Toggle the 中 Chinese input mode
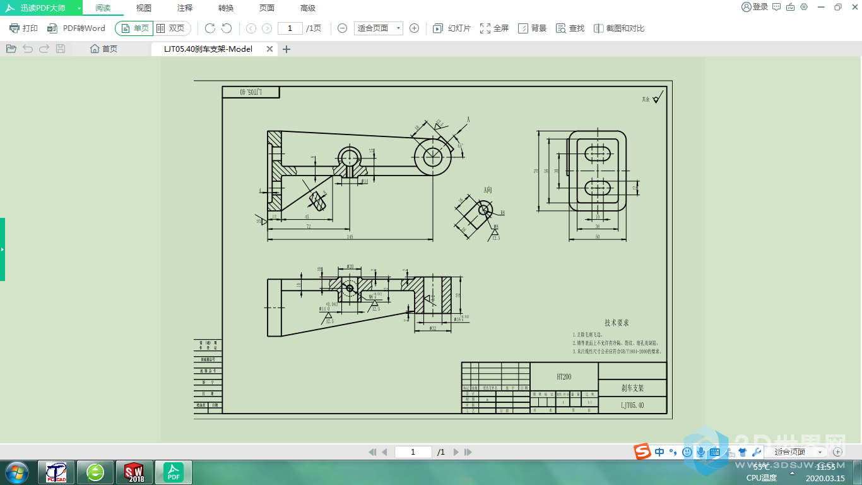The image size is (862, 485). 659,452
